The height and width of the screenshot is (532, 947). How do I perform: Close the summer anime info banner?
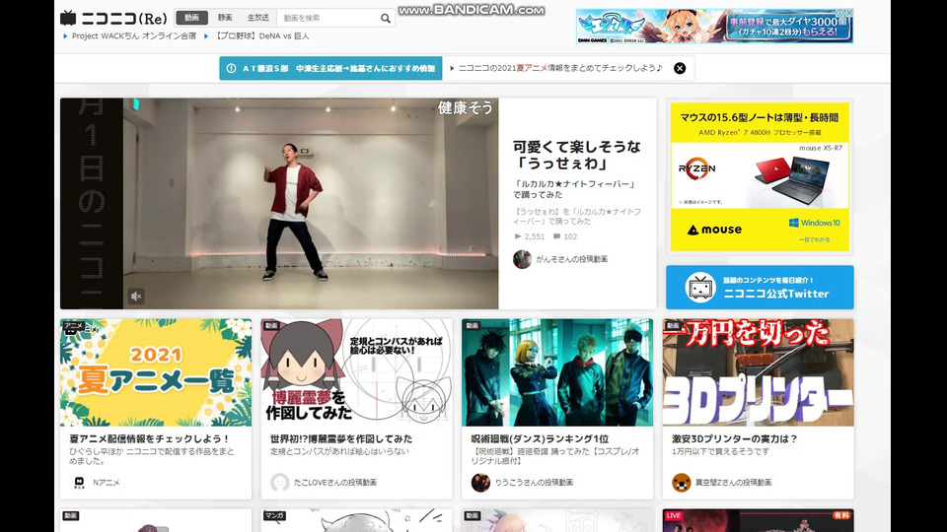tap(680, 68)
